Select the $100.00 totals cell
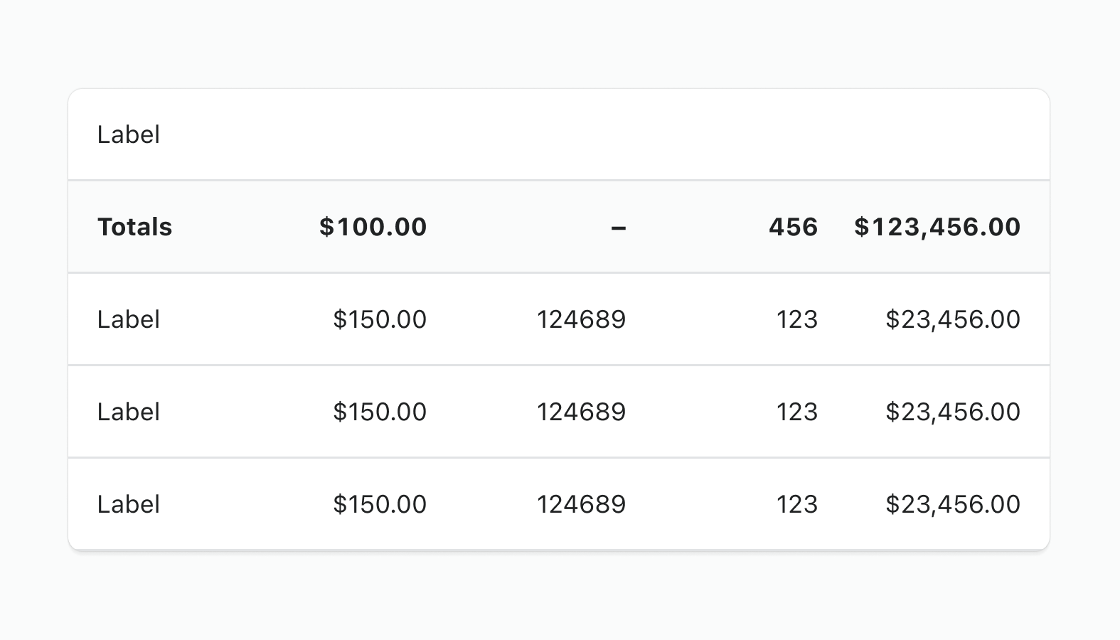Screen dimensions: 1120x640 (x=373, y=227)
